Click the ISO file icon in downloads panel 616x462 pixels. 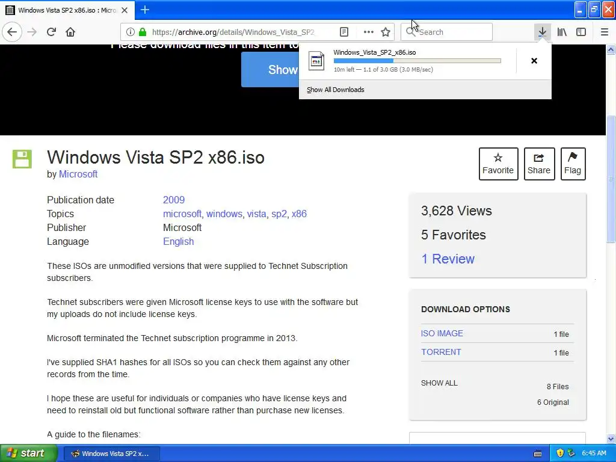point(316,61)
